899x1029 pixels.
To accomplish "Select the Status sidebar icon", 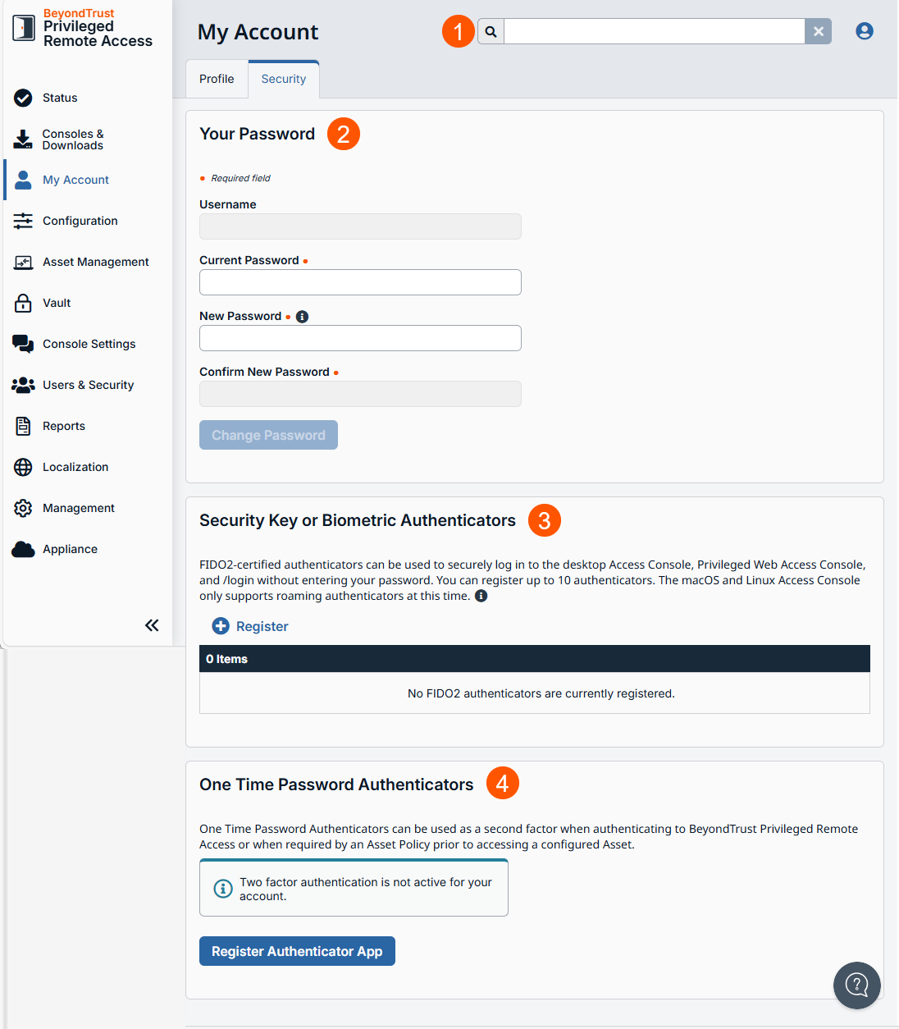I will click(x=22, y=98).
